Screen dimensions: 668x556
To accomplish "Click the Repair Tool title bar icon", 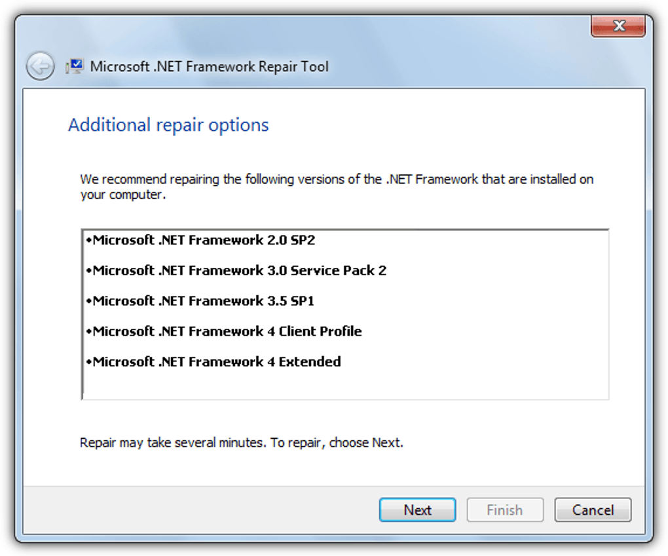I will coord(74,67).
